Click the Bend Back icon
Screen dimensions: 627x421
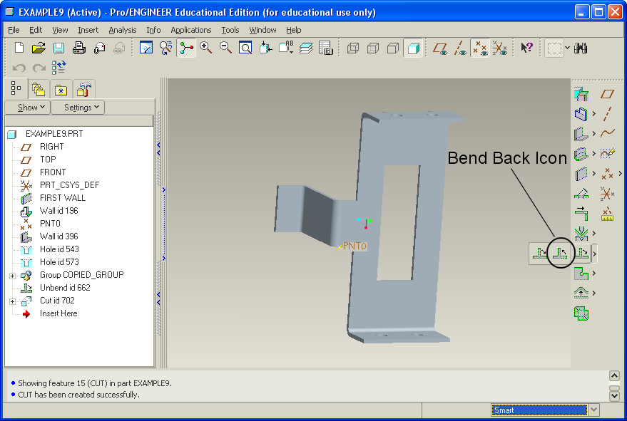tap(561, 253)
